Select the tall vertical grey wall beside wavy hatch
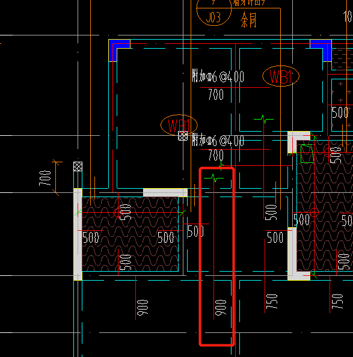This screenshot has width=353, height=357. click(78, 234)
